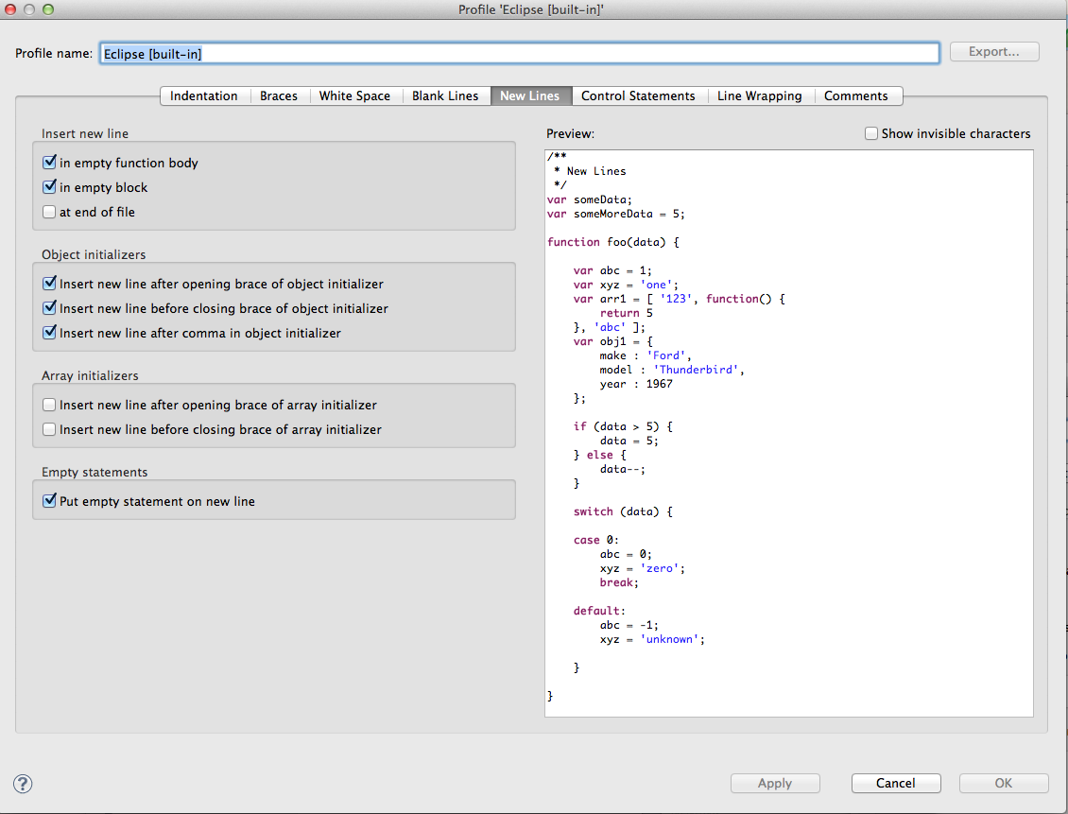Open the Braces tab

279,96
